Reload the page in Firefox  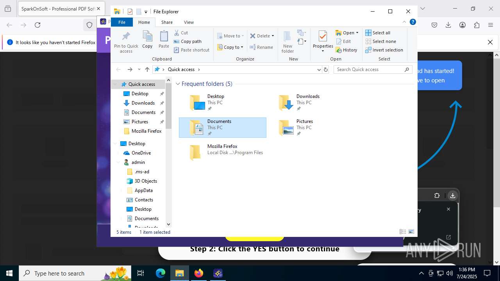coord(37,25)
